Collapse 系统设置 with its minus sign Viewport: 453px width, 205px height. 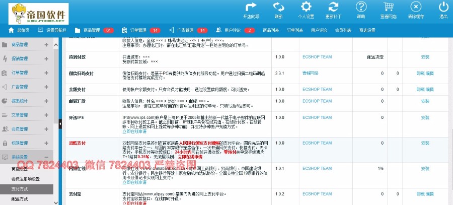(46, 157)
